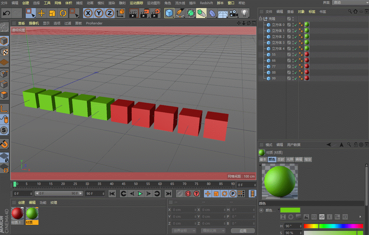Switch to Texture mode checkerboard cube

click(x=4, y=52)
